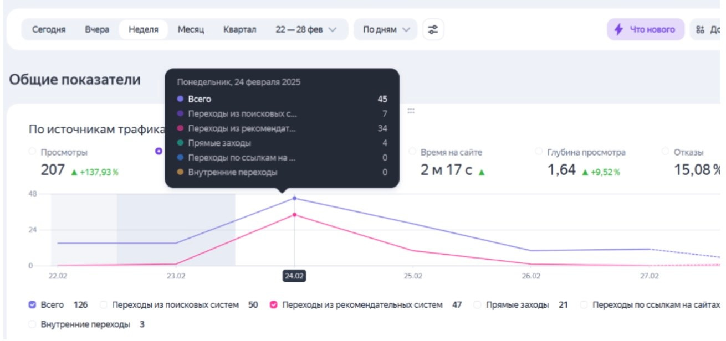Switch to the Сегодня period tab
The width and height of the screenshot is (726, 341).
pyautogui.click(x=49, y=29)
